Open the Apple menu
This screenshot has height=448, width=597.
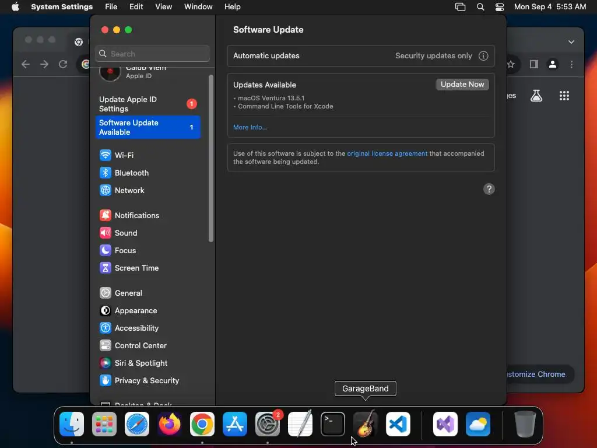pos(15,7)
